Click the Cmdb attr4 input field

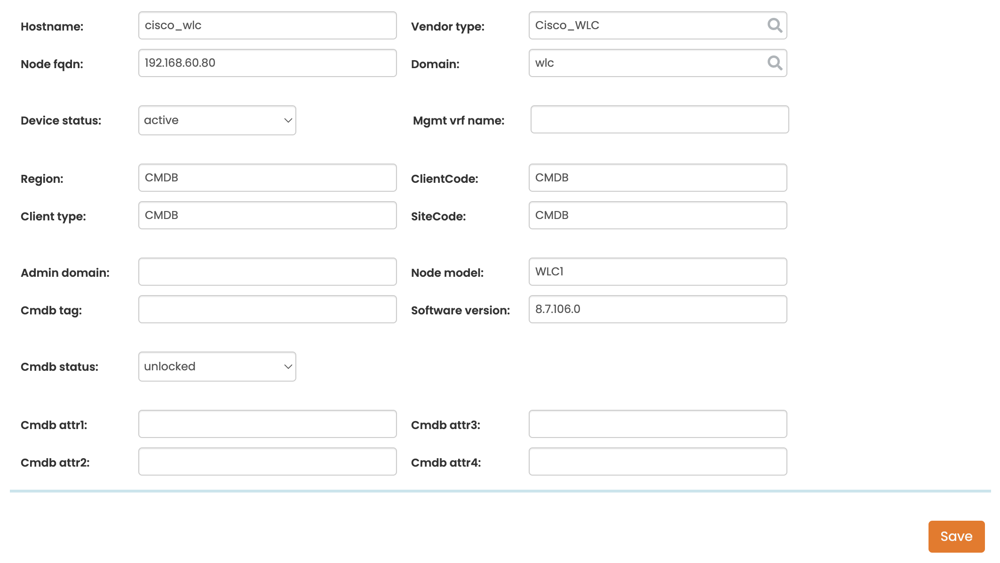[x=657, y=461]
